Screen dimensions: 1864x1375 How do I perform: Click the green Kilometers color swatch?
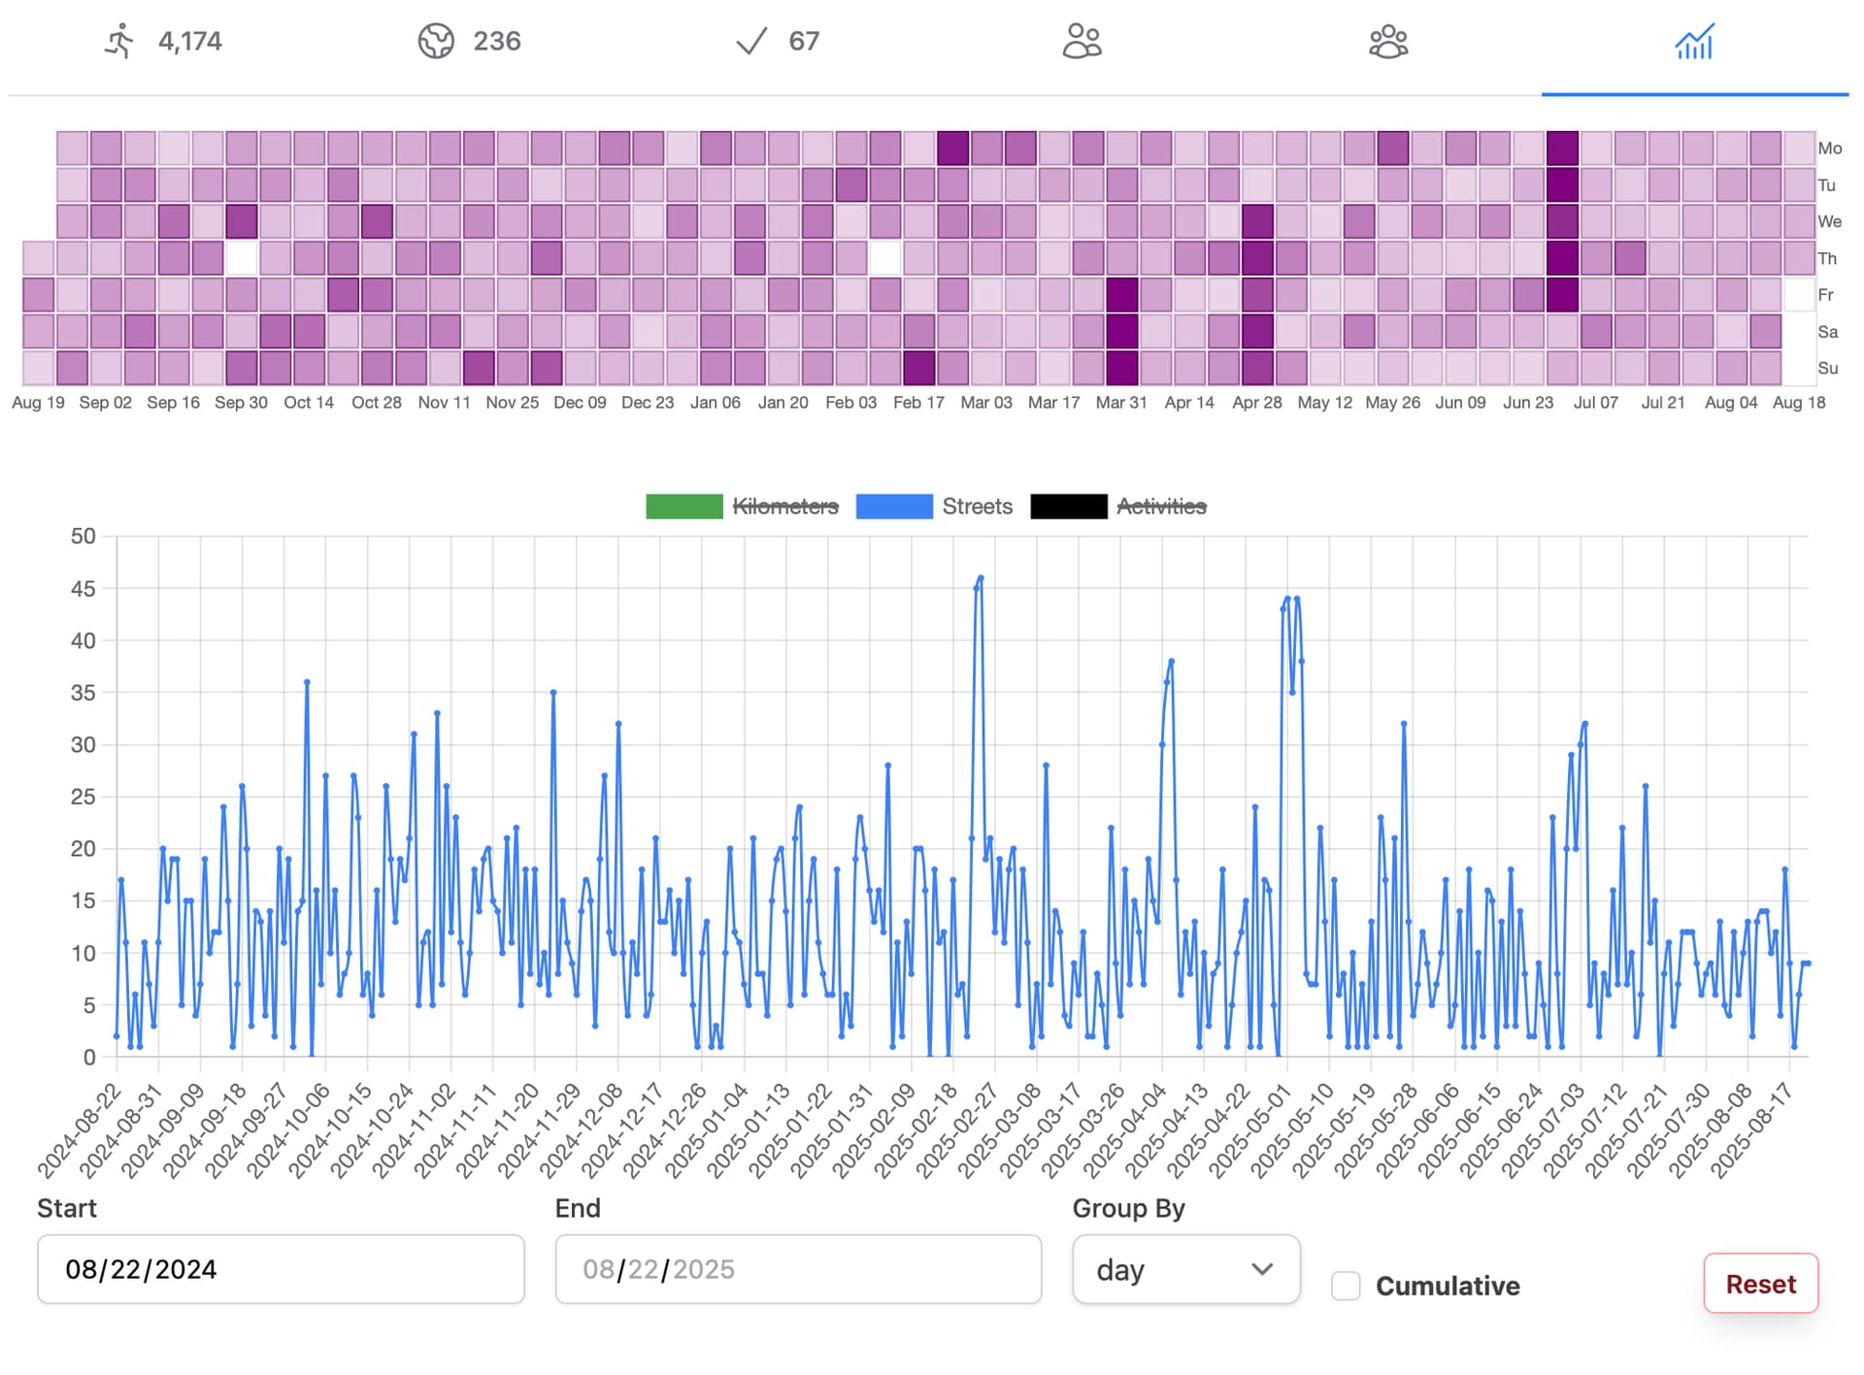[x=684, y=507]
